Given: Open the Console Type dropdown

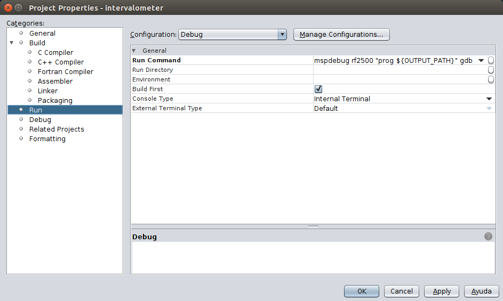Looking at the screenshot, I should pos(489,99).
